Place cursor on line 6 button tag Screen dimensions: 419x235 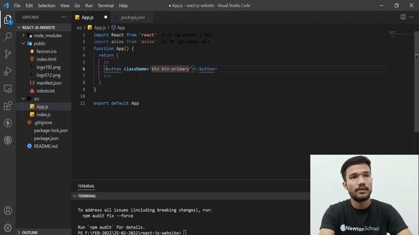coord(160,69)
